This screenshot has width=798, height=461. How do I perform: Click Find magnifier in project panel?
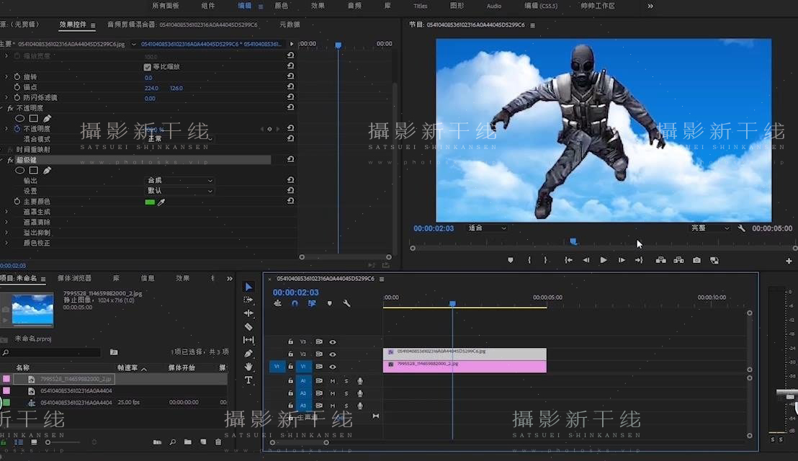coord(173,442)
